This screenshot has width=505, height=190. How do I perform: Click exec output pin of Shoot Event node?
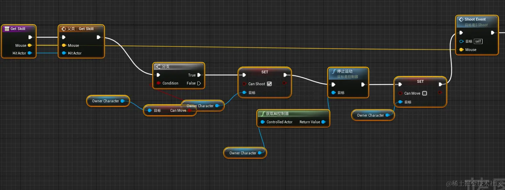(493, 33)
